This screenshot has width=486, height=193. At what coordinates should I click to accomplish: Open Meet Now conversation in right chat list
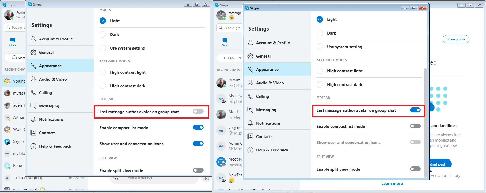click(229, 162)
